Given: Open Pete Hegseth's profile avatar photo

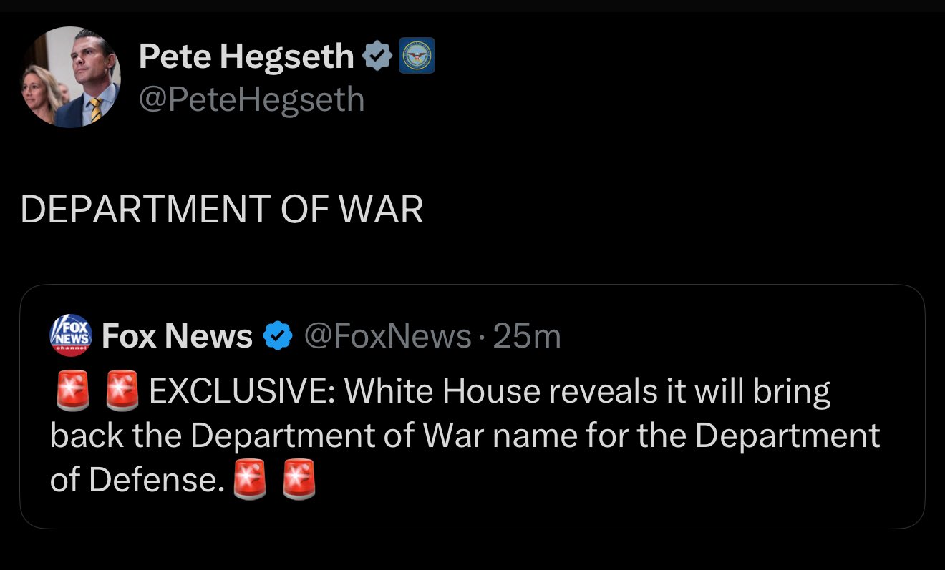Looking at the screenshot, I should point(69,77).
